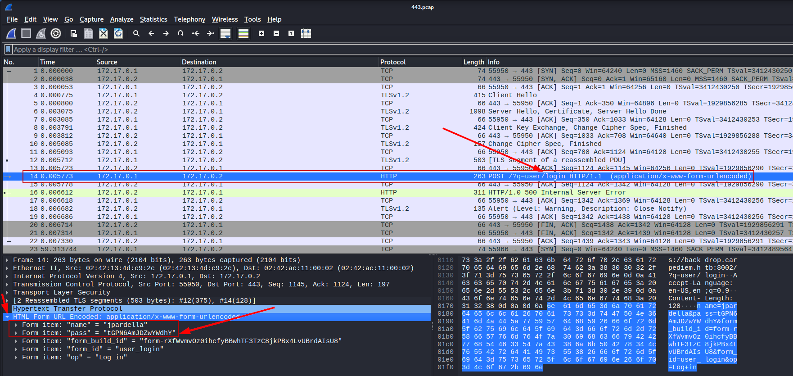Sort by the Protocol column header
The width and height of the screenshot is (793, 376).
pyautogui.click(x=420, y=62)
